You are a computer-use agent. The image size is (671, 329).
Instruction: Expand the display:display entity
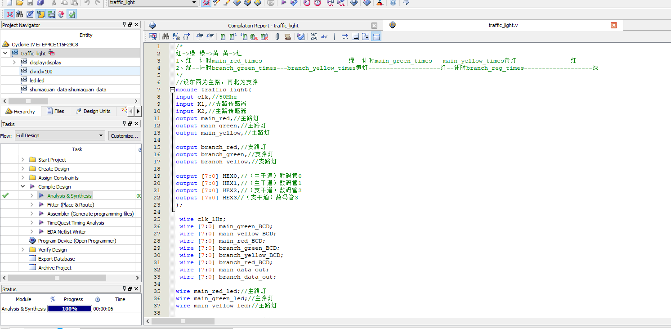click(x=14, y=63)
